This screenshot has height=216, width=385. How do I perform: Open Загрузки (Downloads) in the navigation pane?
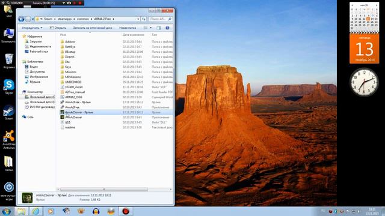tap(35, 41)
